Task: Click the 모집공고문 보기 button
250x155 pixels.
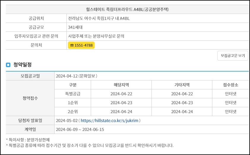Action: [233, 56]
